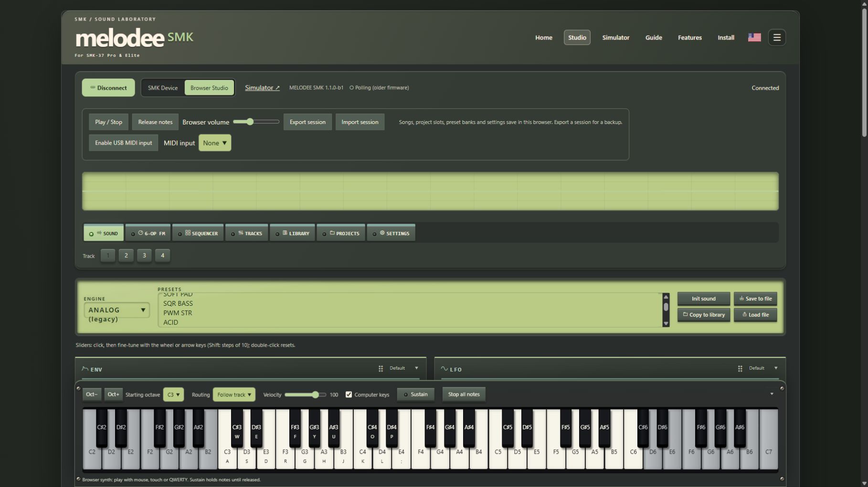Play the C#3 black key
The height and width of the screenshot is (487, 868).
click(237, 427)
